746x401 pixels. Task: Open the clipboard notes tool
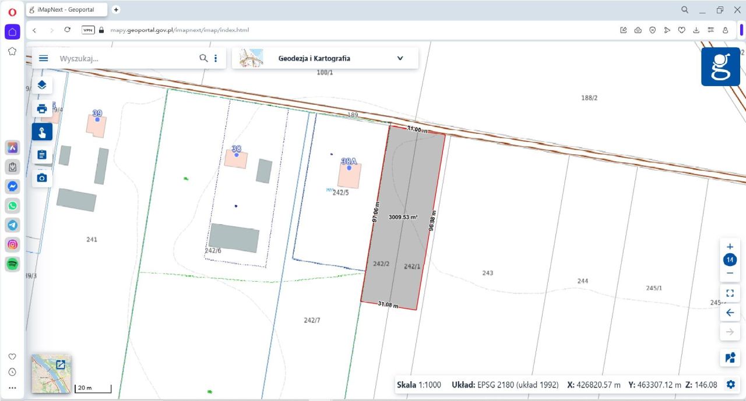[42, 155]
